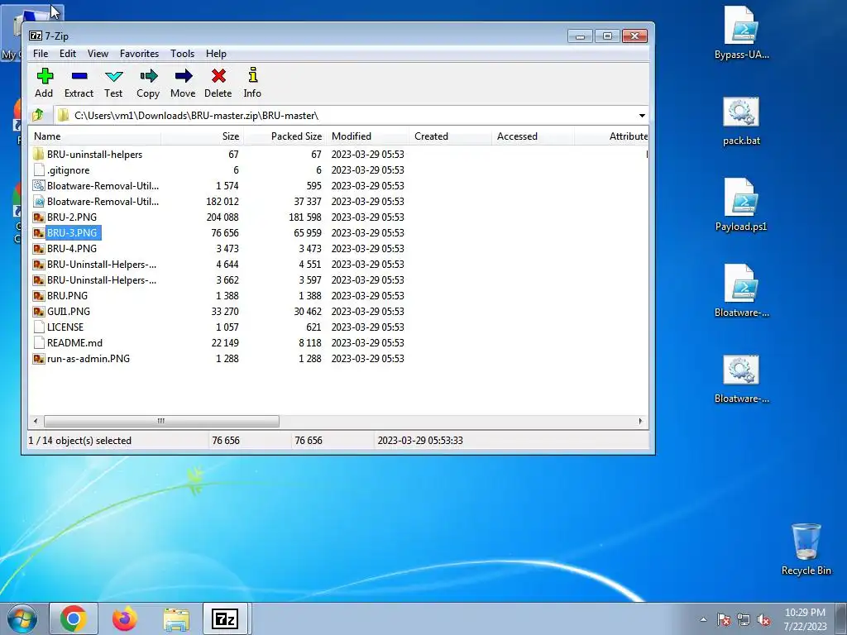Select the Bloatware PowerShell desktop icon
The width and height of the screenshot is (847, 635).
tap(741, 284)
